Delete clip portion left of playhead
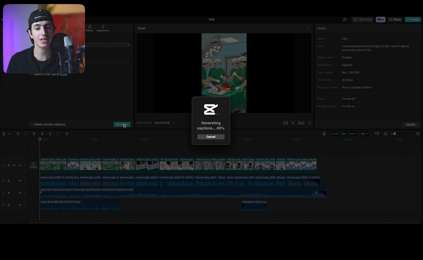Viewport: 423px width, 260px height. coord(42,134)
